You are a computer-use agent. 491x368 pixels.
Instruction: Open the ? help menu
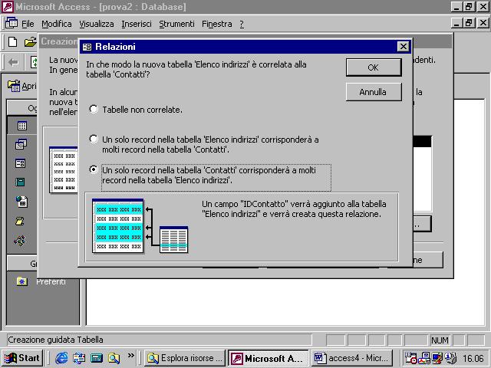[242, 24]
